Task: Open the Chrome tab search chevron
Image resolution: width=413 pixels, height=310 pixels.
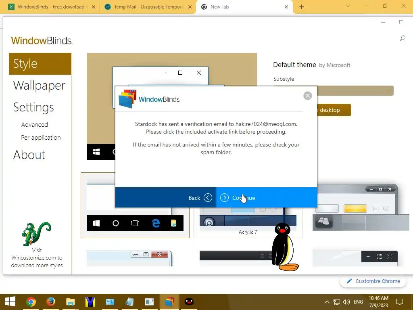Action: (x=348, y=6)
